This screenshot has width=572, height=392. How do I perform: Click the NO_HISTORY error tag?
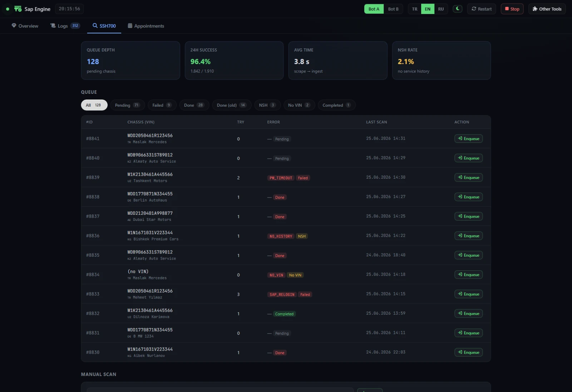(281, 236)
